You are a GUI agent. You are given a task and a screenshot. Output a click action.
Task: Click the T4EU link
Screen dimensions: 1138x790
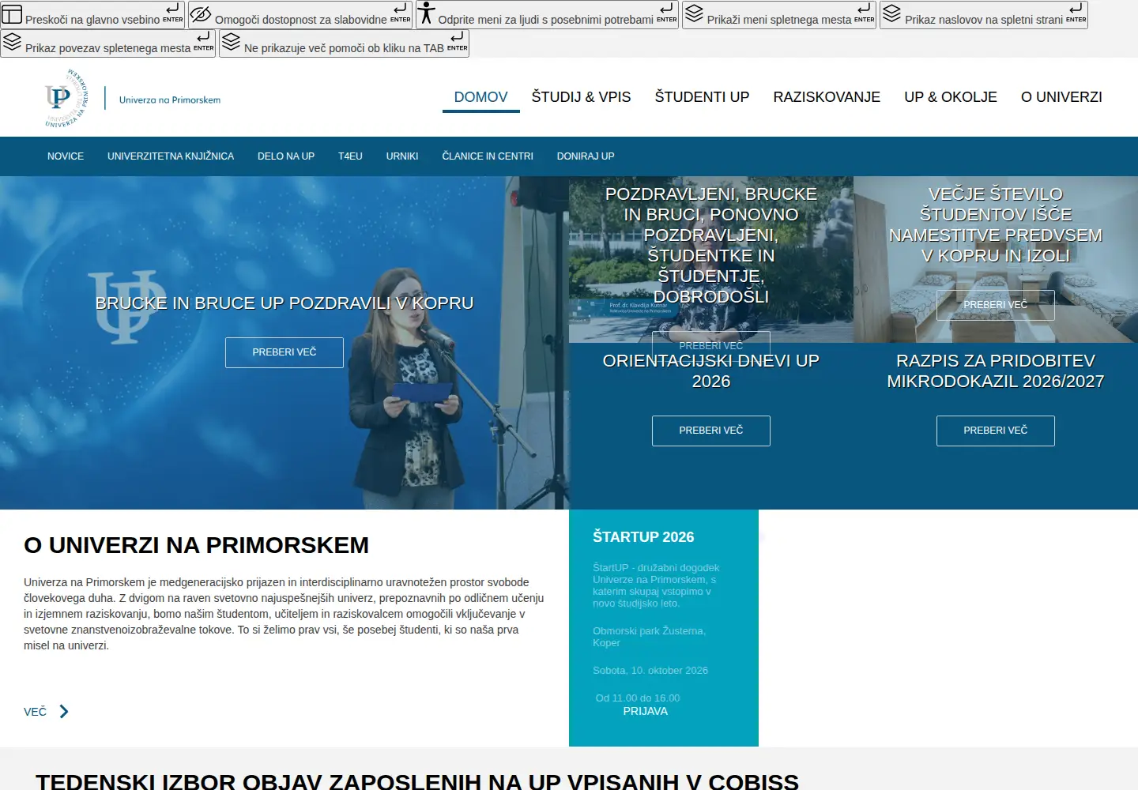pyautogui.click(x=350, y=156)
